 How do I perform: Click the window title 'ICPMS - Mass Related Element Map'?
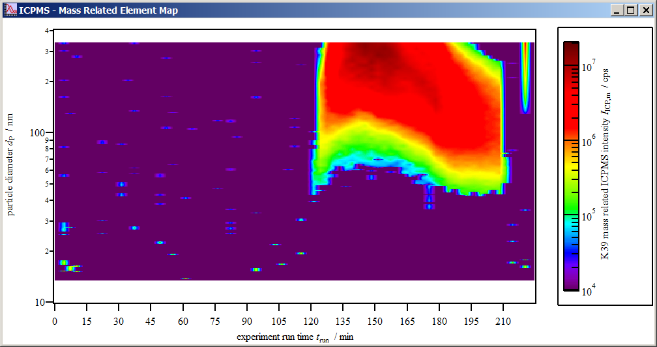pos(98,10)
